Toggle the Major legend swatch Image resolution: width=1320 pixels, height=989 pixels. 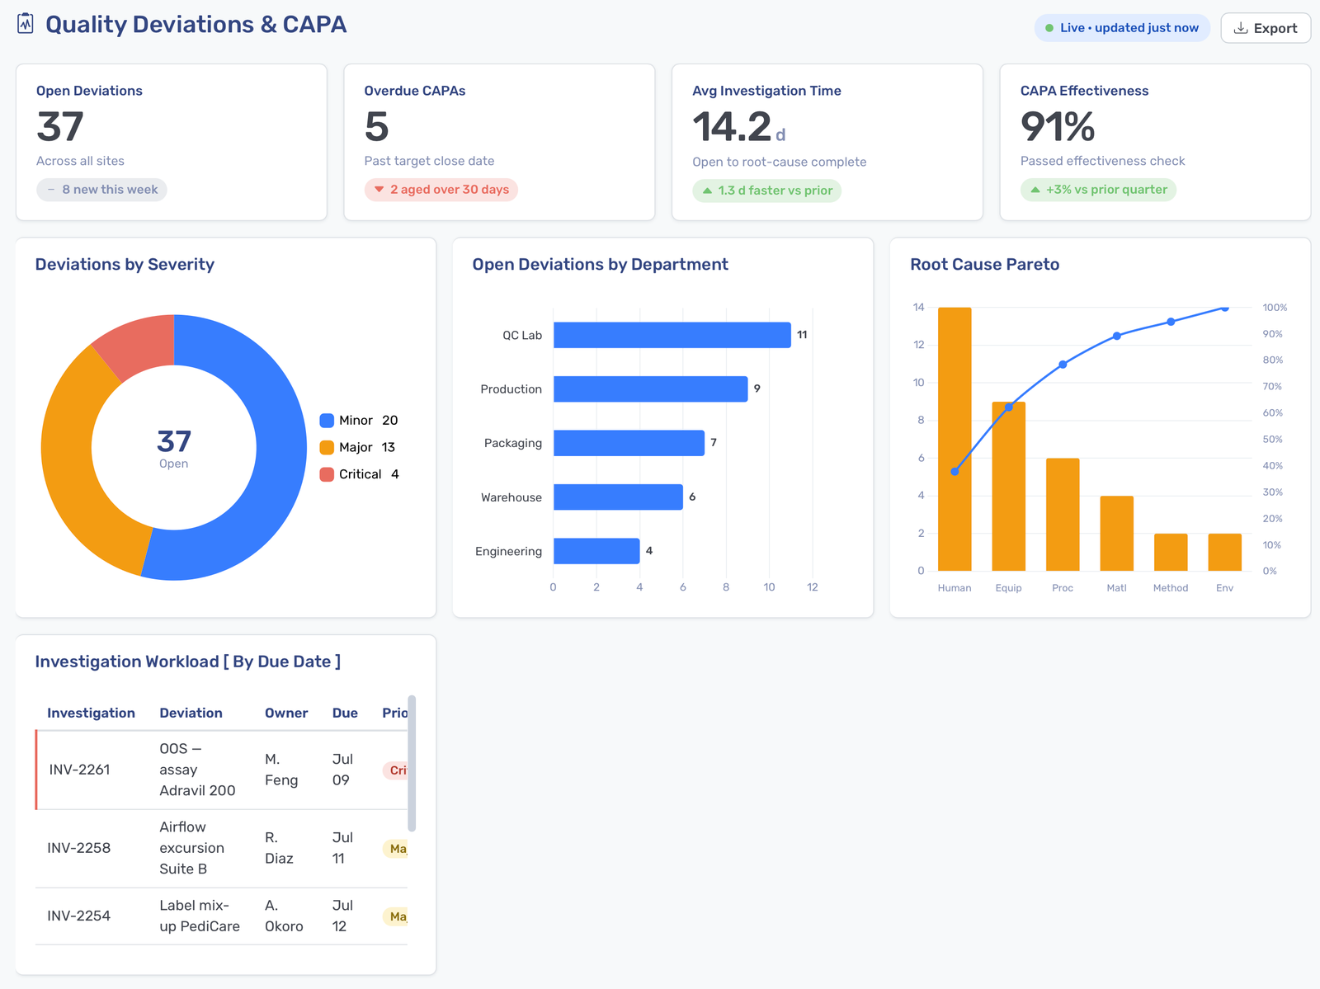click(x=327, y=447)
